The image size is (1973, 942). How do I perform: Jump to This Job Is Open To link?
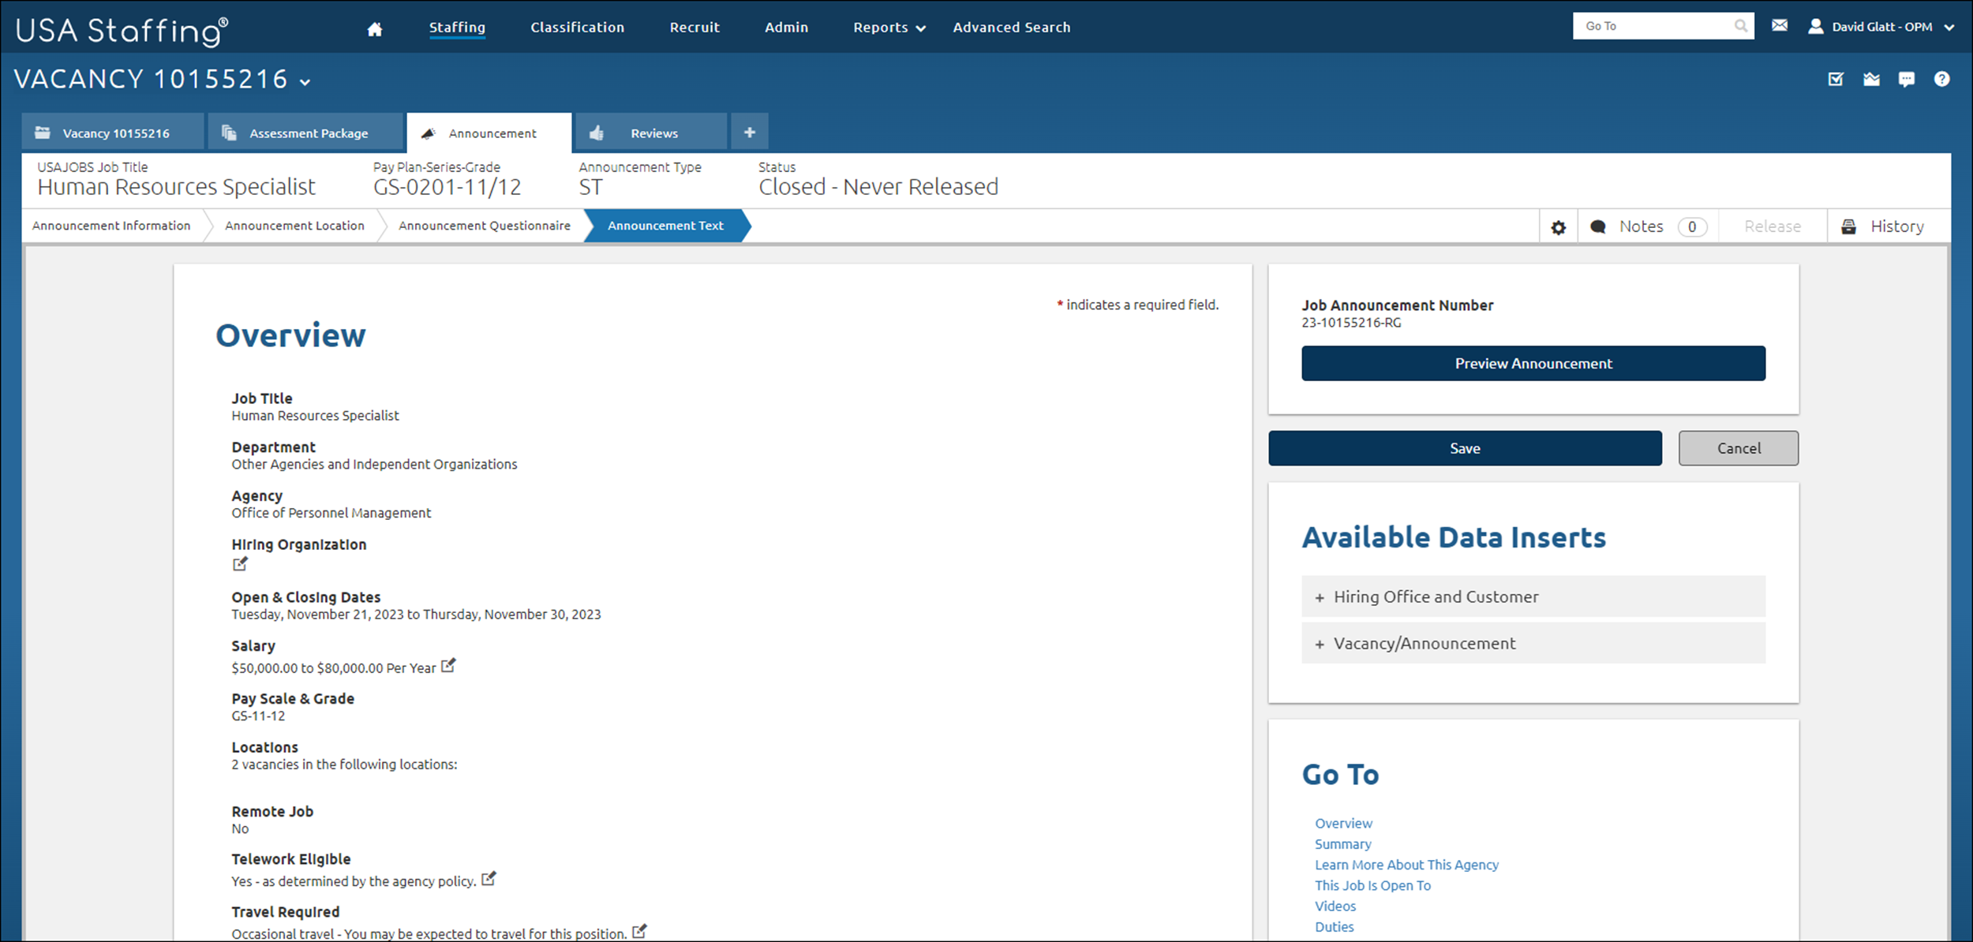tap(1372, 885)
